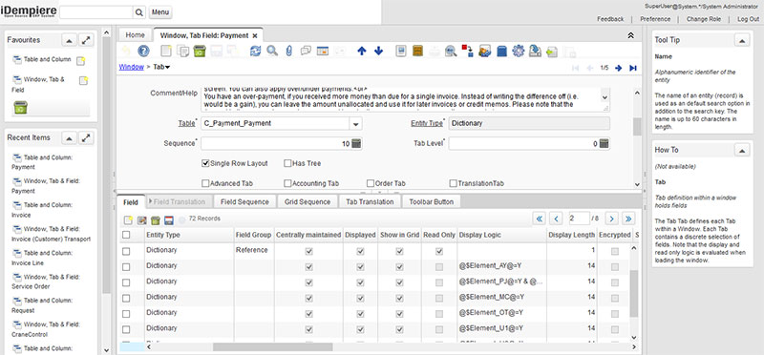Click the Menu button
The image size is (764, 355).
[160, 12]
